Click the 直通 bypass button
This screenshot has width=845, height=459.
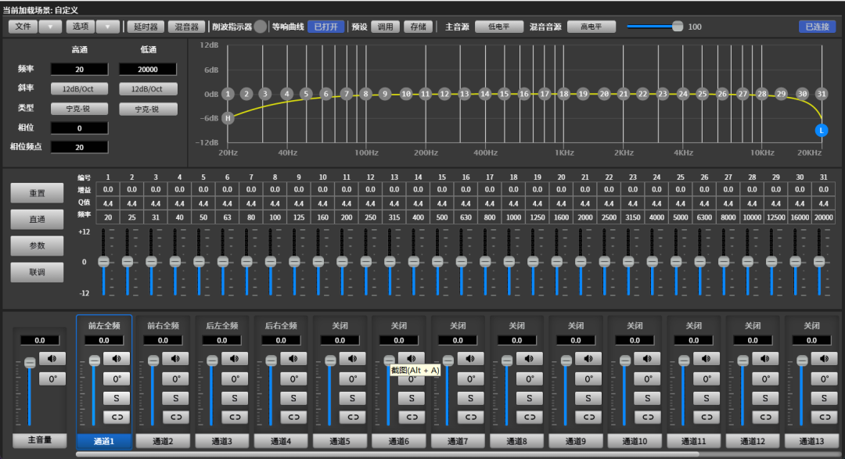click(x=38, y=219)
